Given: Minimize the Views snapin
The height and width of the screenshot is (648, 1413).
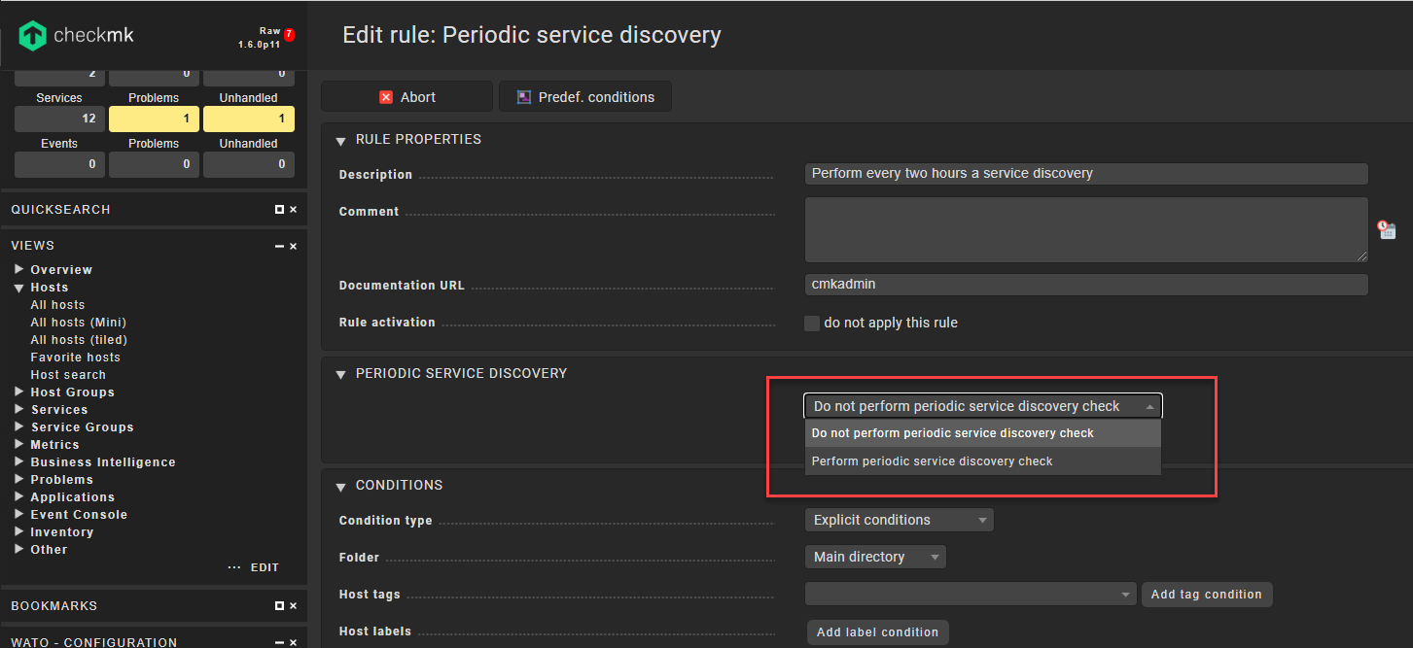Looking at the screenshot, I should (279, 247).
